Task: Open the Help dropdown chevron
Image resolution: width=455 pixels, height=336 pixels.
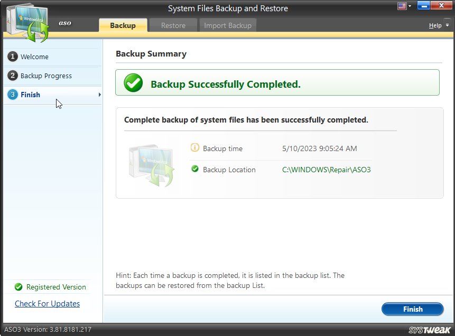Action: click(447, 25)
